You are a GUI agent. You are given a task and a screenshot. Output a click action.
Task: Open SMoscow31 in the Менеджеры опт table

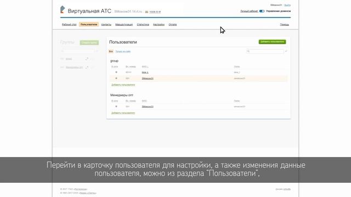coord(148,107)
